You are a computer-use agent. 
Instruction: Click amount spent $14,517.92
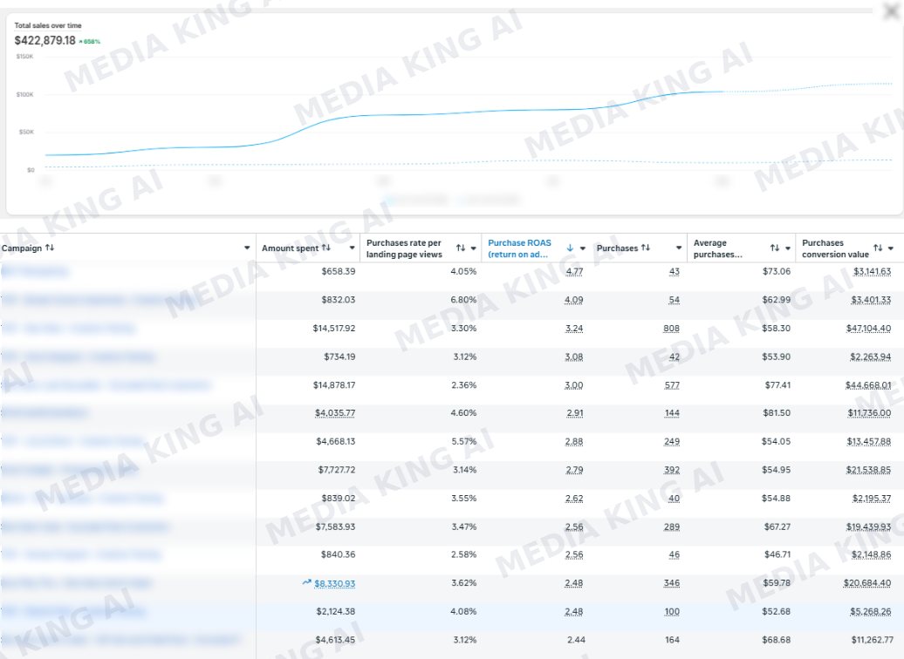pyautogui.click(x=334, y=329)
